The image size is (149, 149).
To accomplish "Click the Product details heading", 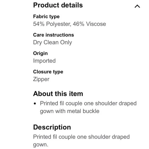I will point(58,5).
